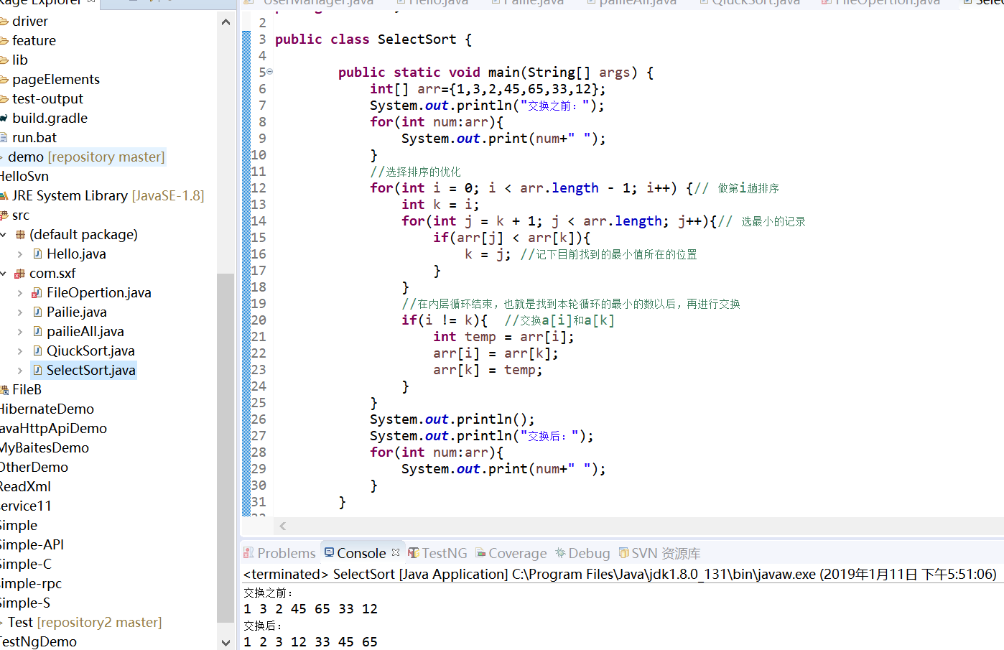Open the Problems view tab

(279, 553)
